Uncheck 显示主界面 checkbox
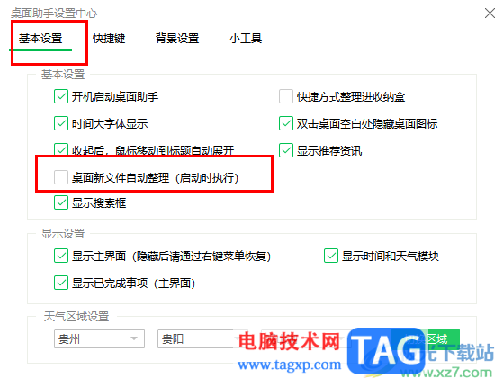The height and width of the screenshot is (387, 504). [61, 256]
